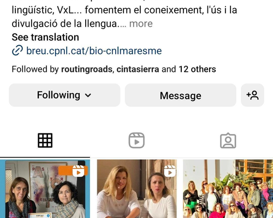Open follower cintasierra profile
Viewport: 273px width, 218px height.
(138, 69)
